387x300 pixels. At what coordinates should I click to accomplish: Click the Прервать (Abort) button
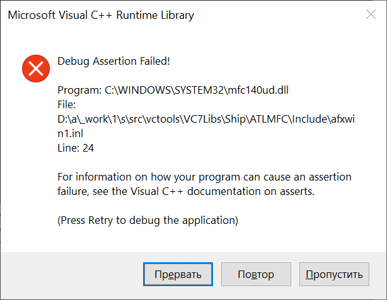[x=178, y=274]
